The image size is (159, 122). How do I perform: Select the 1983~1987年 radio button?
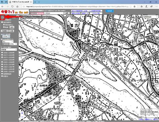click(2, 67)
